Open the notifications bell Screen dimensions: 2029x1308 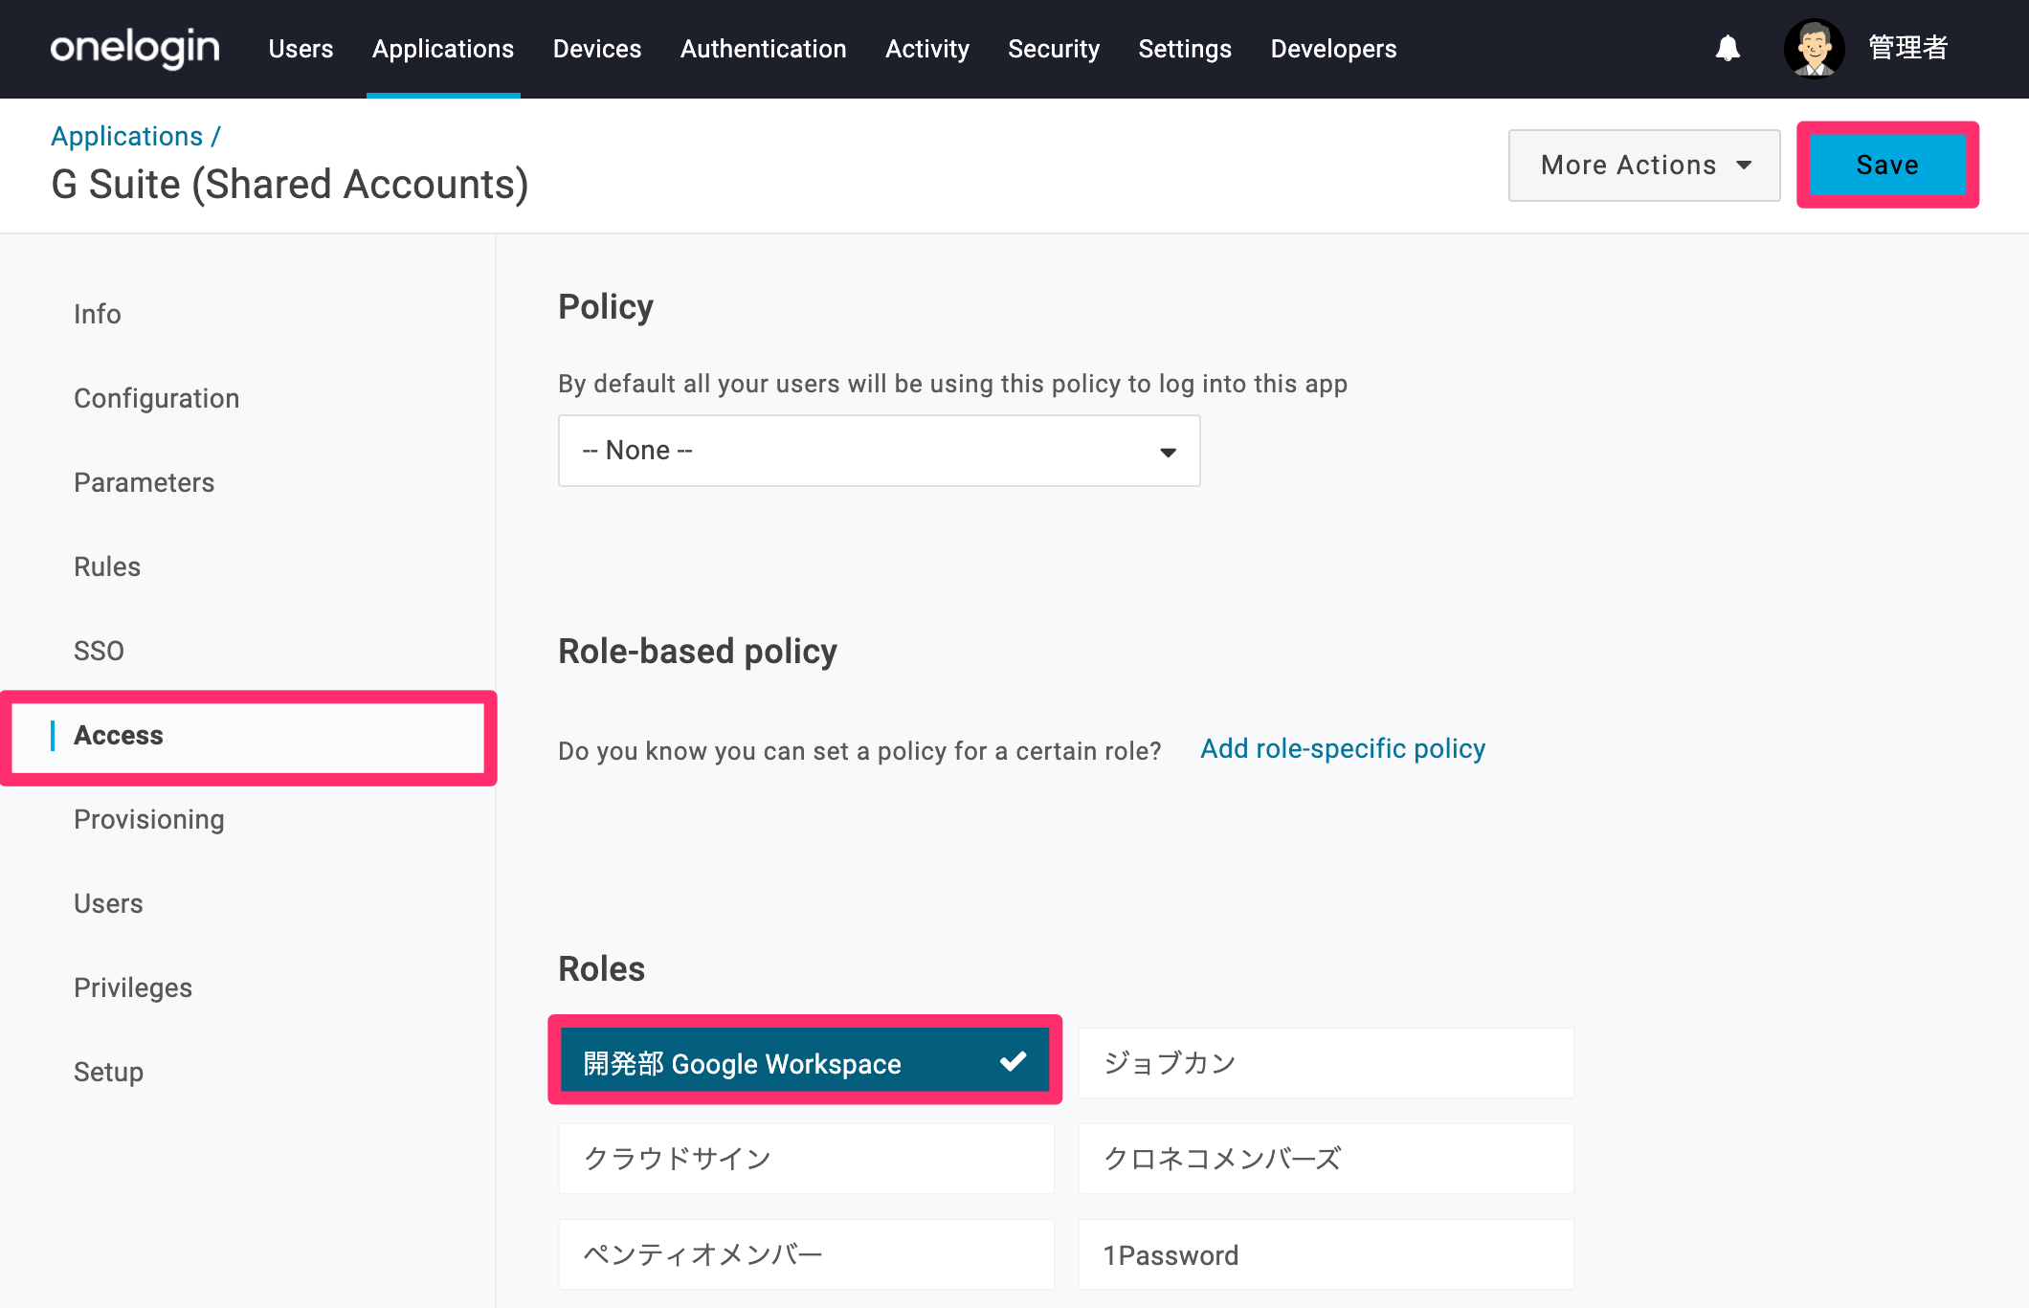pos(1728,48)
